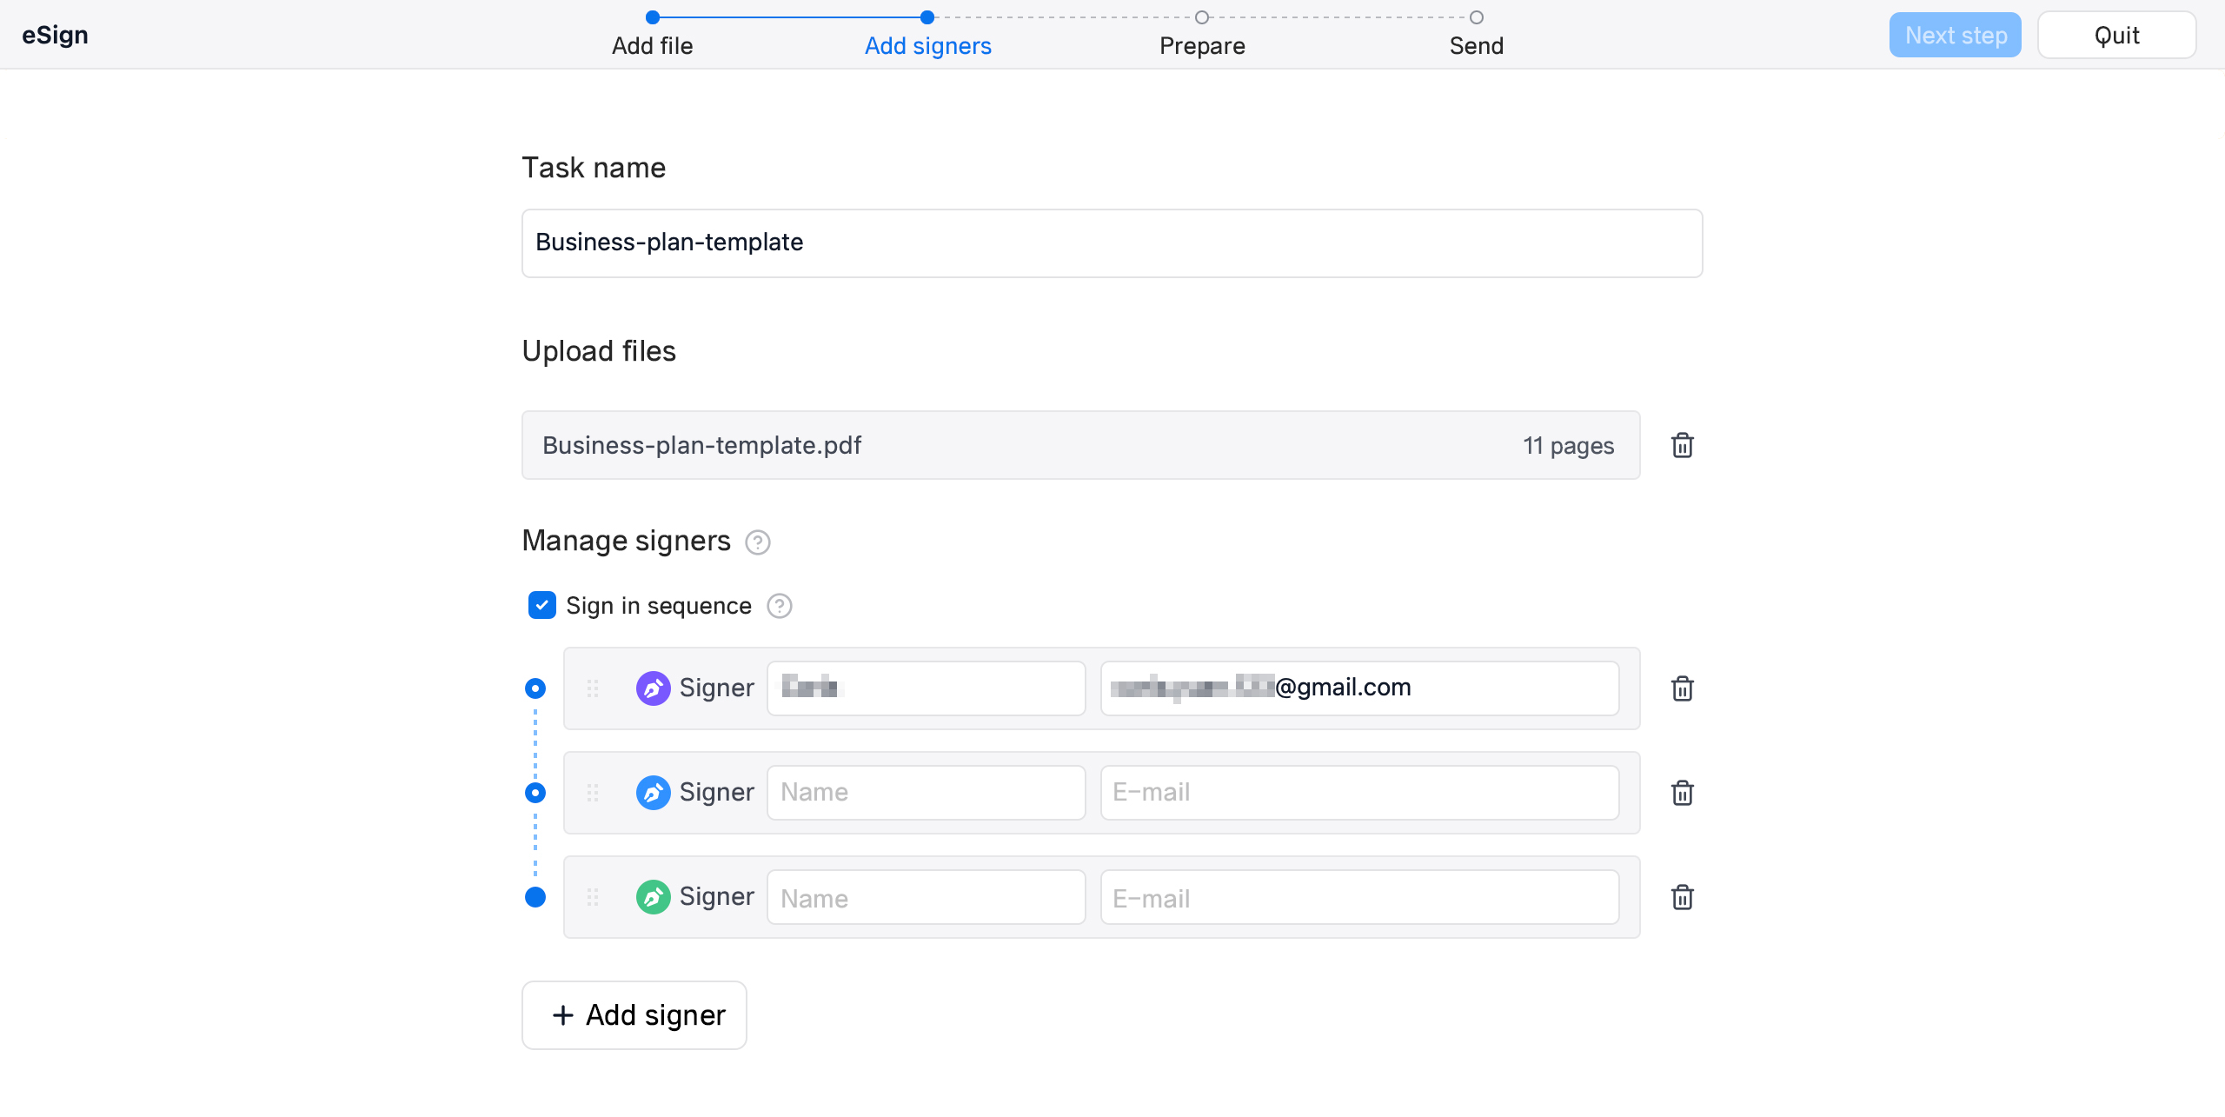2225x1117 pixels.
Task: Click the third signer's green avatar icon
Action: (x=653, y=896)
